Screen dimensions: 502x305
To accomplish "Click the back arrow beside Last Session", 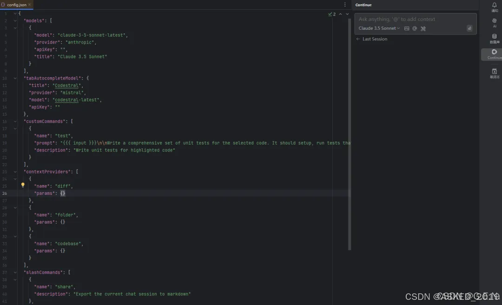I will (x=358, y=39).
